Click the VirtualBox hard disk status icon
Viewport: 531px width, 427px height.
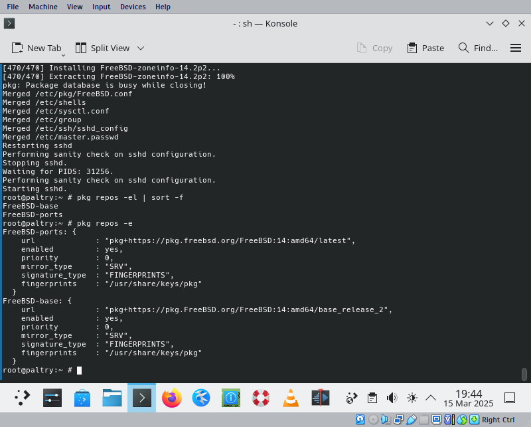tap(360, 420)
